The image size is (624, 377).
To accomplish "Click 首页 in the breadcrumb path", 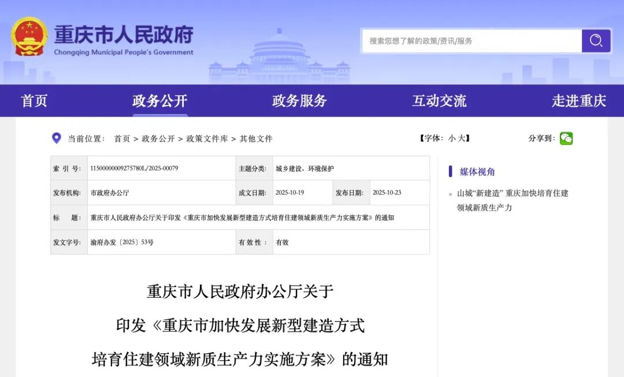I will point(122,139).
